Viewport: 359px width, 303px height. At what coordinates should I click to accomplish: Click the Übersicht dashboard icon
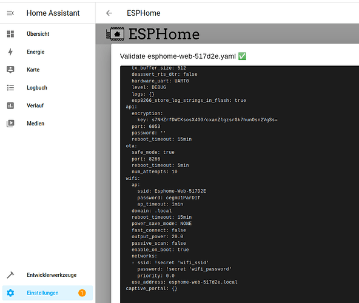[x=10, y=34]
